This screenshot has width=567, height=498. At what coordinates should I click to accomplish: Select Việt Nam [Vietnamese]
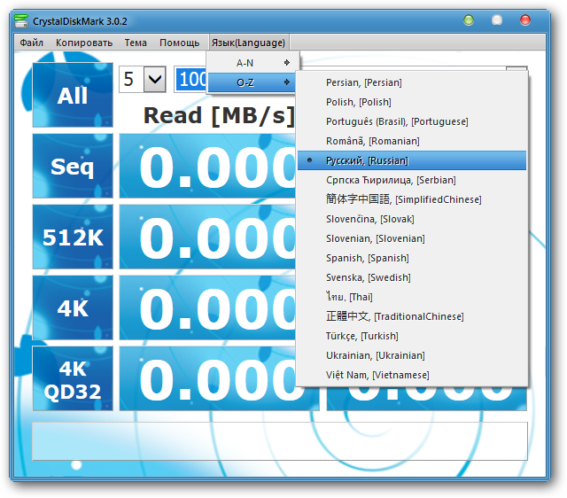411,376
